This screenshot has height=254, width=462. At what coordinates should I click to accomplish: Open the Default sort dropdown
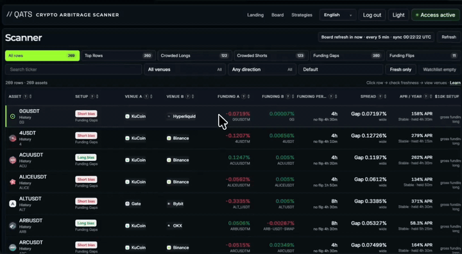[341, 69]
